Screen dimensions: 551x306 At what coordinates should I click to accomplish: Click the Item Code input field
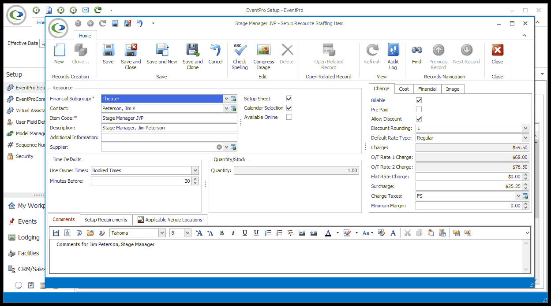(x=169, y=118)
